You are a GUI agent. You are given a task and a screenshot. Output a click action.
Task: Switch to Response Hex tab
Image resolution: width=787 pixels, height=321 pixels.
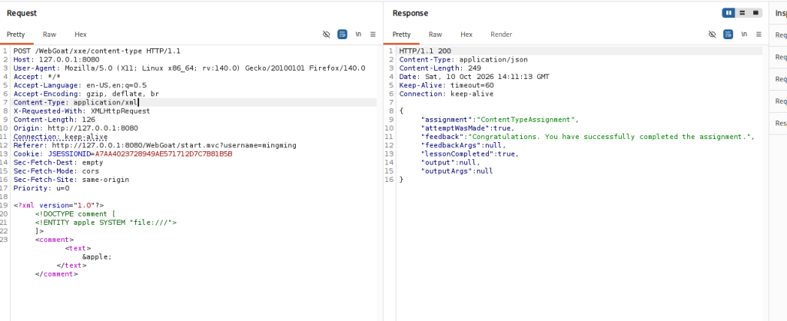(x=467, y=35)
